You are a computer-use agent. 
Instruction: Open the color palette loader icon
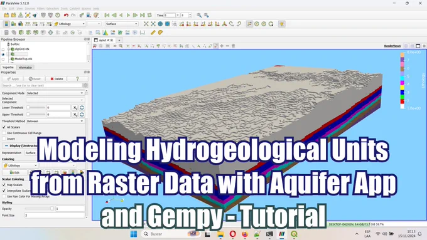(96, 15)
